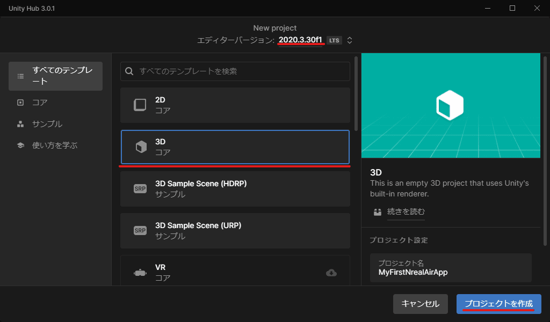
Task: Click the 3D template preview image
Action: coord(451,106)
